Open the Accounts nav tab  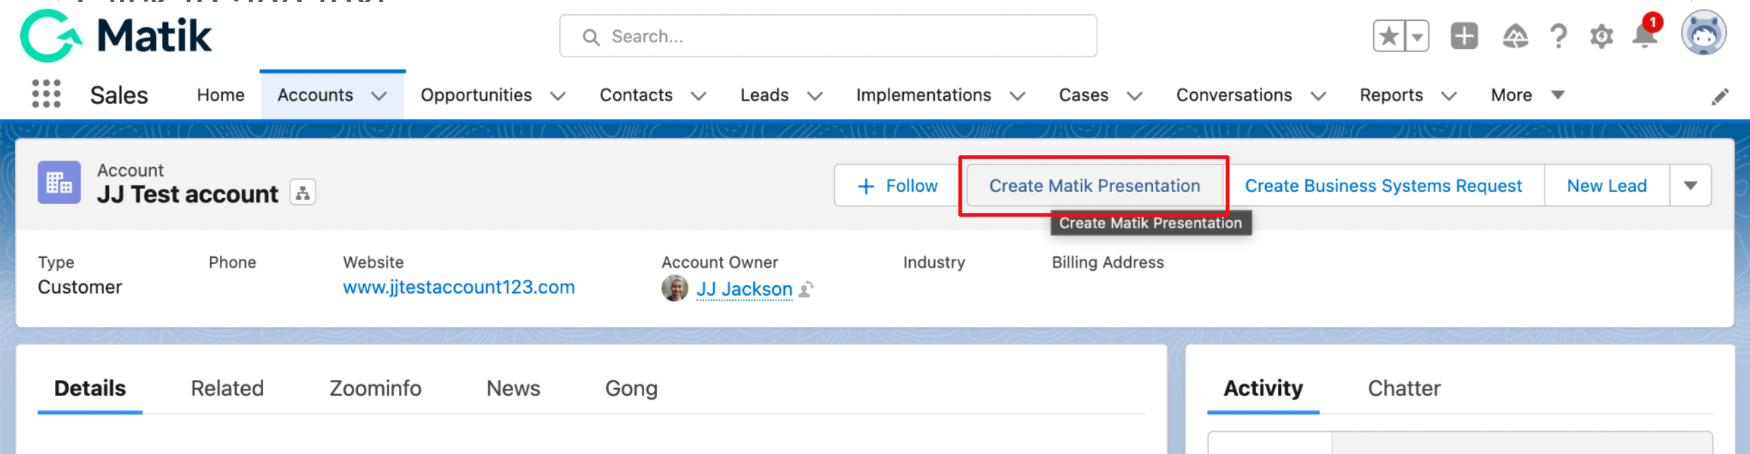315,95
